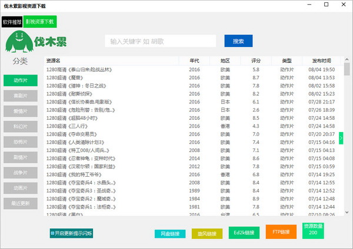The height and width of the screenshot is (249, 353).
Task: Click the orange FTP链接 button
Action: point(281,232)
